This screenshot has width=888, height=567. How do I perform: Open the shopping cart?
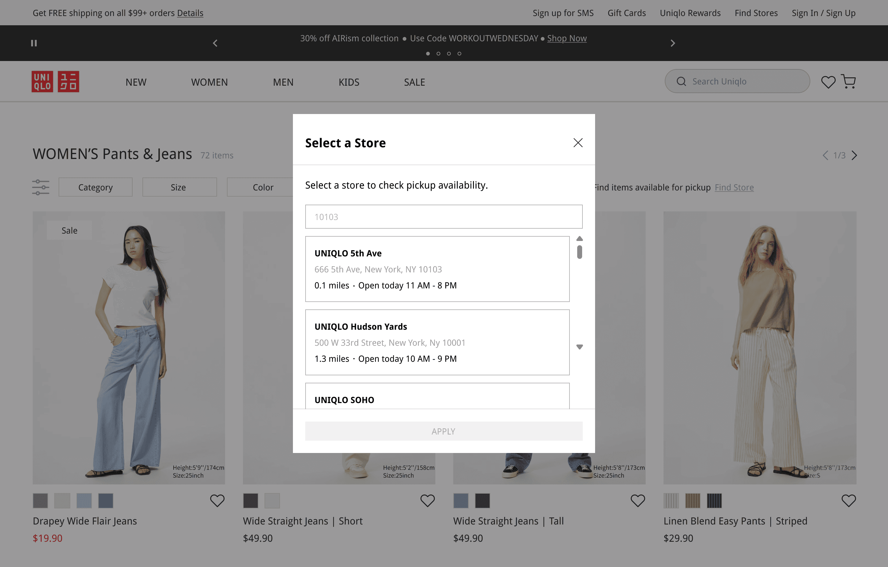click(x=849, y=81)
